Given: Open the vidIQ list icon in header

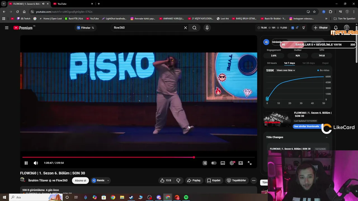Looking at the screenshot, I should (297, 28).
